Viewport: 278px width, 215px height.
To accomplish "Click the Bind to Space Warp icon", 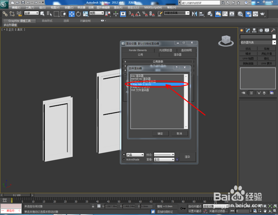I will point(19,14).
